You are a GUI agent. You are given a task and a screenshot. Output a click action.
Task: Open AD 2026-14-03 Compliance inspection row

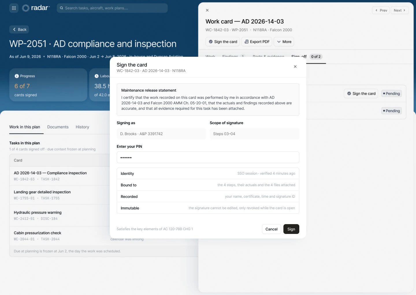coord(60,176)
